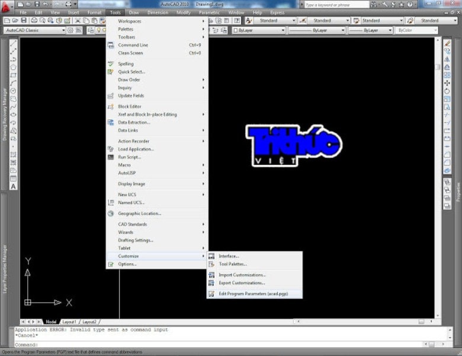Select the Polygon tool in Draw toolbar
This screenshot has height=356, width=462.
click(x=13, y=67)
